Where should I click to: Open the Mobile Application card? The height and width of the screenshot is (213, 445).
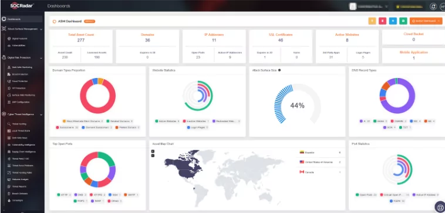point(413,55)
